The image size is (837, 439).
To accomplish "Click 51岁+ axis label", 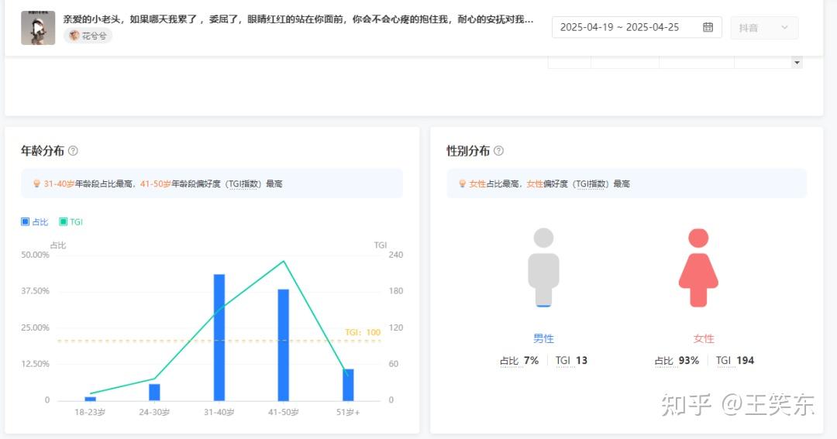I will pyautogui.click(x=348, y=413).
